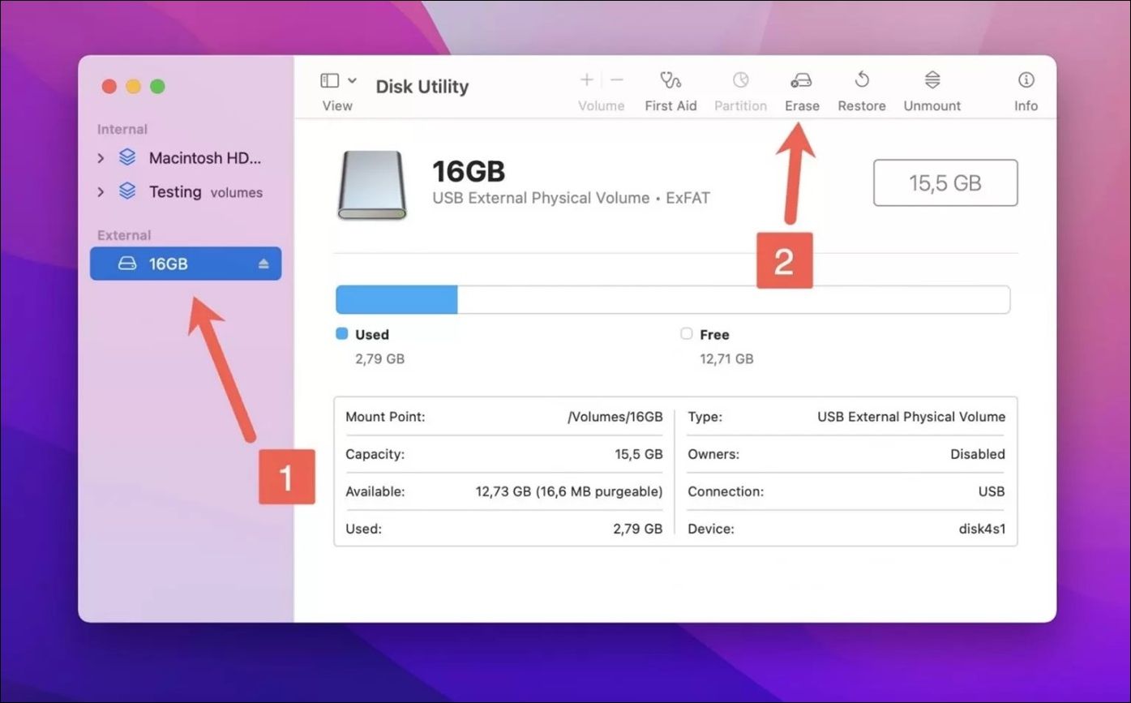Open the Partition tool
Image resolution: width=1131 pixels, height=703 pixels.
pos(740,79)
